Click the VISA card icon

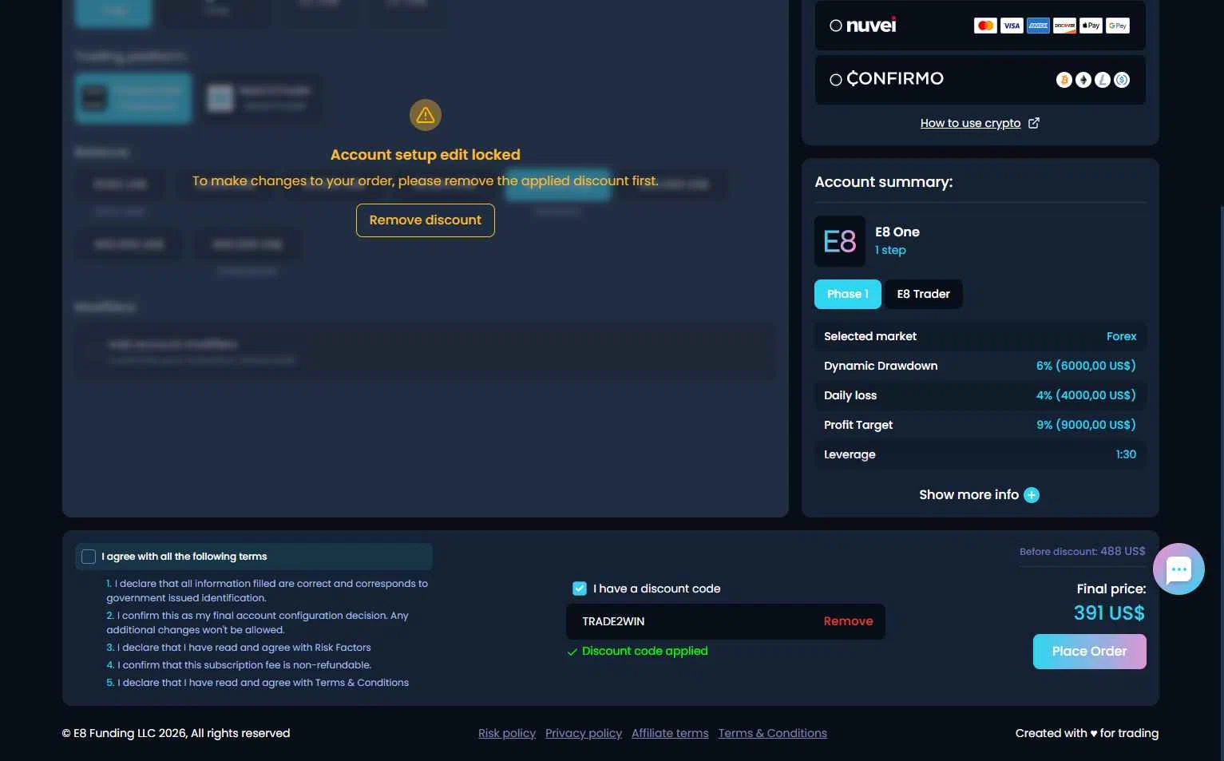[1012, 26]
